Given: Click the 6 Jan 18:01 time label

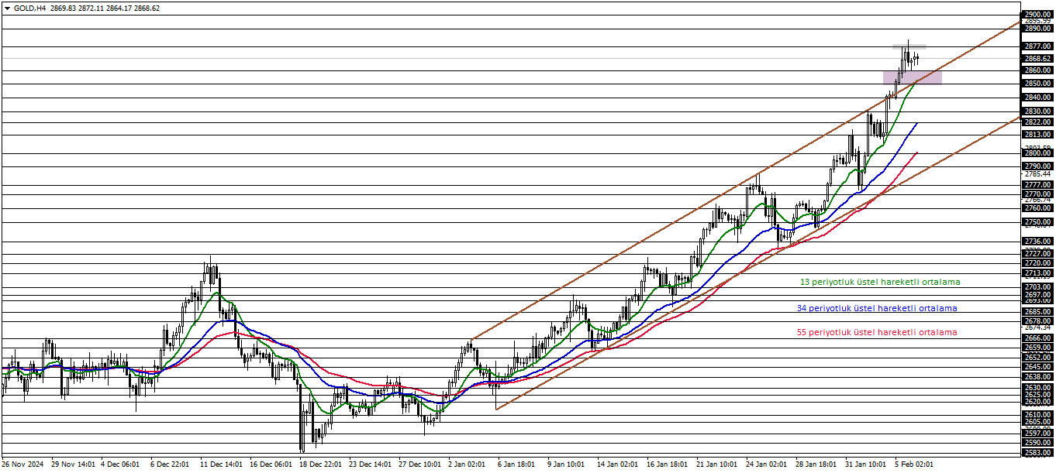Looking at the screenshot, I should pos(518,464).
